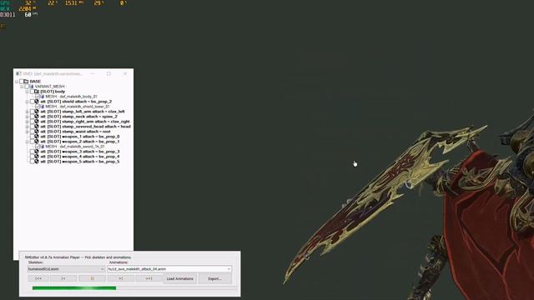
Task: Click the VMD window title bar icon
Action: pyautogui.click(x=18, y=73)
